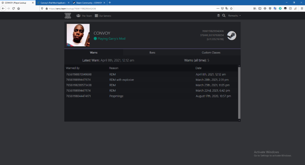
Task: Open the Firefox library icon
Action: pyautogui.click(x=255, y=9)
